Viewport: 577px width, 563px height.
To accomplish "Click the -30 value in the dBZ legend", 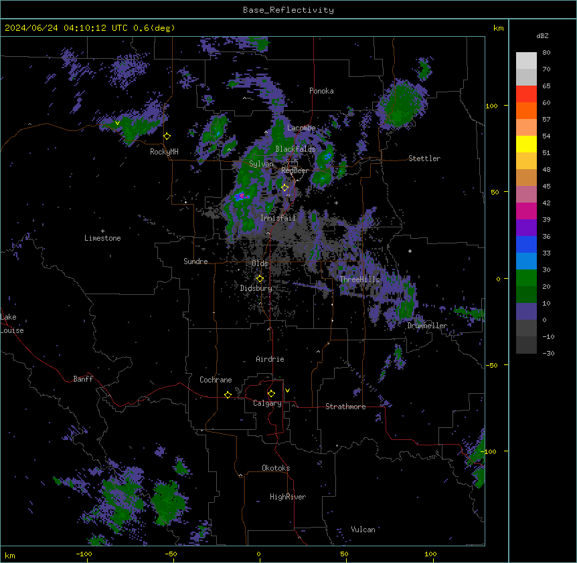I will point(548,353).
